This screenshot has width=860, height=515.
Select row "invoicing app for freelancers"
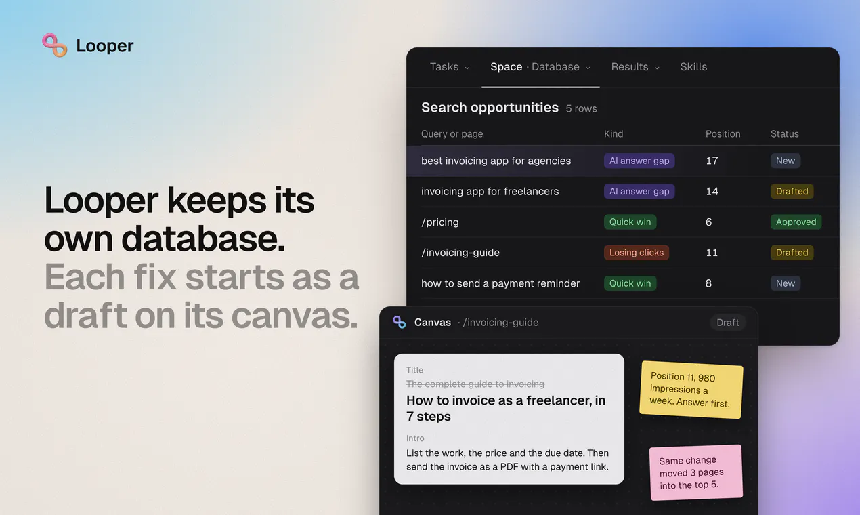(622, 191)
